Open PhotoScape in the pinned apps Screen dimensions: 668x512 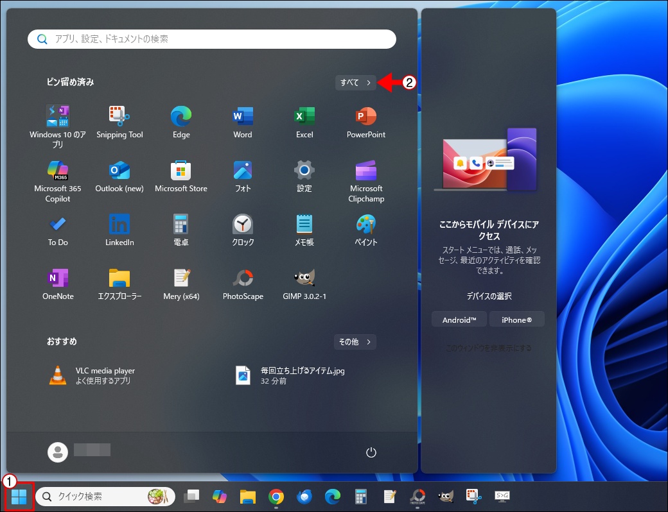coord(243,284)
